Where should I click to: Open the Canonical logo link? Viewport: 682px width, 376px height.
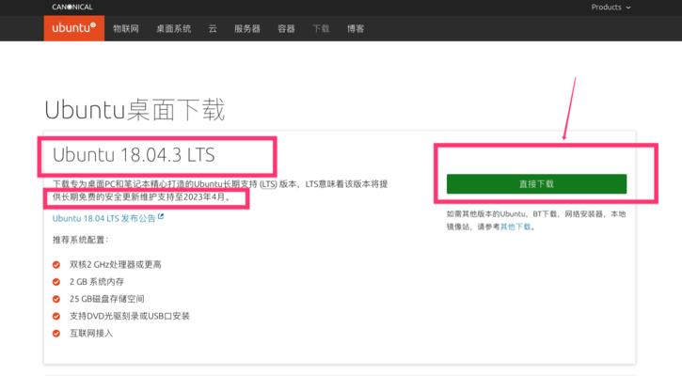[x=72, y=7]
